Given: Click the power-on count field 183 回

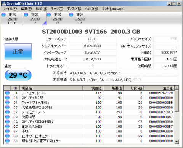Looking at the screenshot, I should tap(165, 59).
